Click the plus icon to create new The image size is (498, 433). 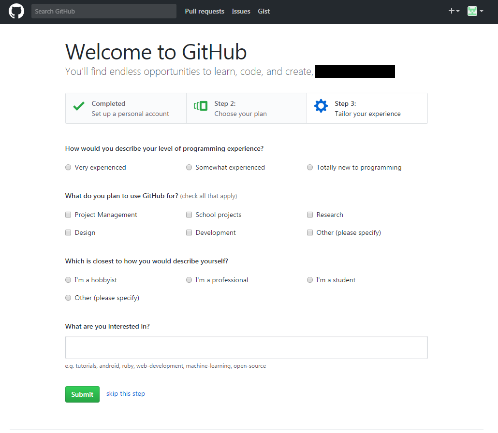tap(451, 11)
